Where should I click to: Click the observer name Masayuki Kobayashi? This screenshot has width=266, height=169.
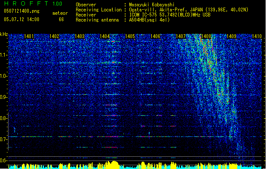152,5
